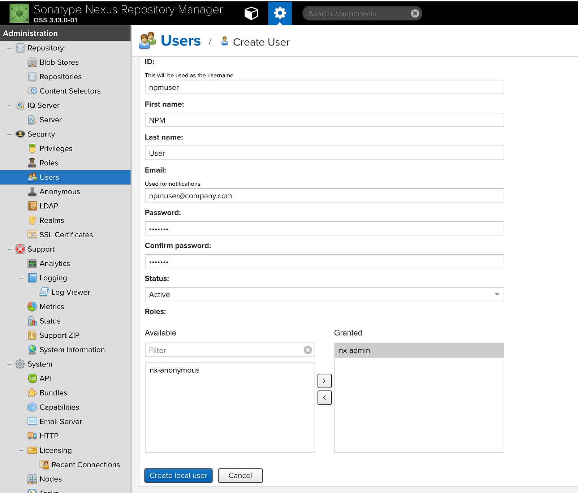Screen dimensions: 578x493
Task: Click the Users breadcrumb icon
Action: point(147,40)
